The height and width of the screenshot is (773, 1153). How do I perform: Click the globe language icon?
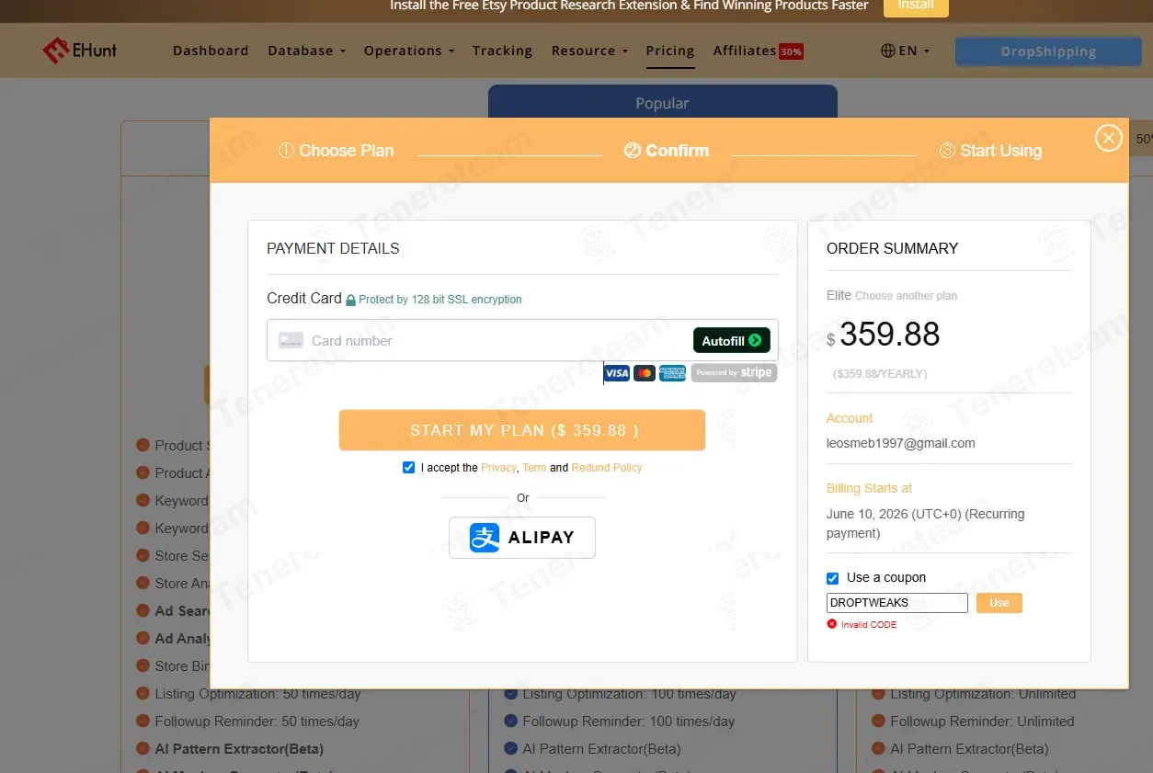tap(887, 51)
